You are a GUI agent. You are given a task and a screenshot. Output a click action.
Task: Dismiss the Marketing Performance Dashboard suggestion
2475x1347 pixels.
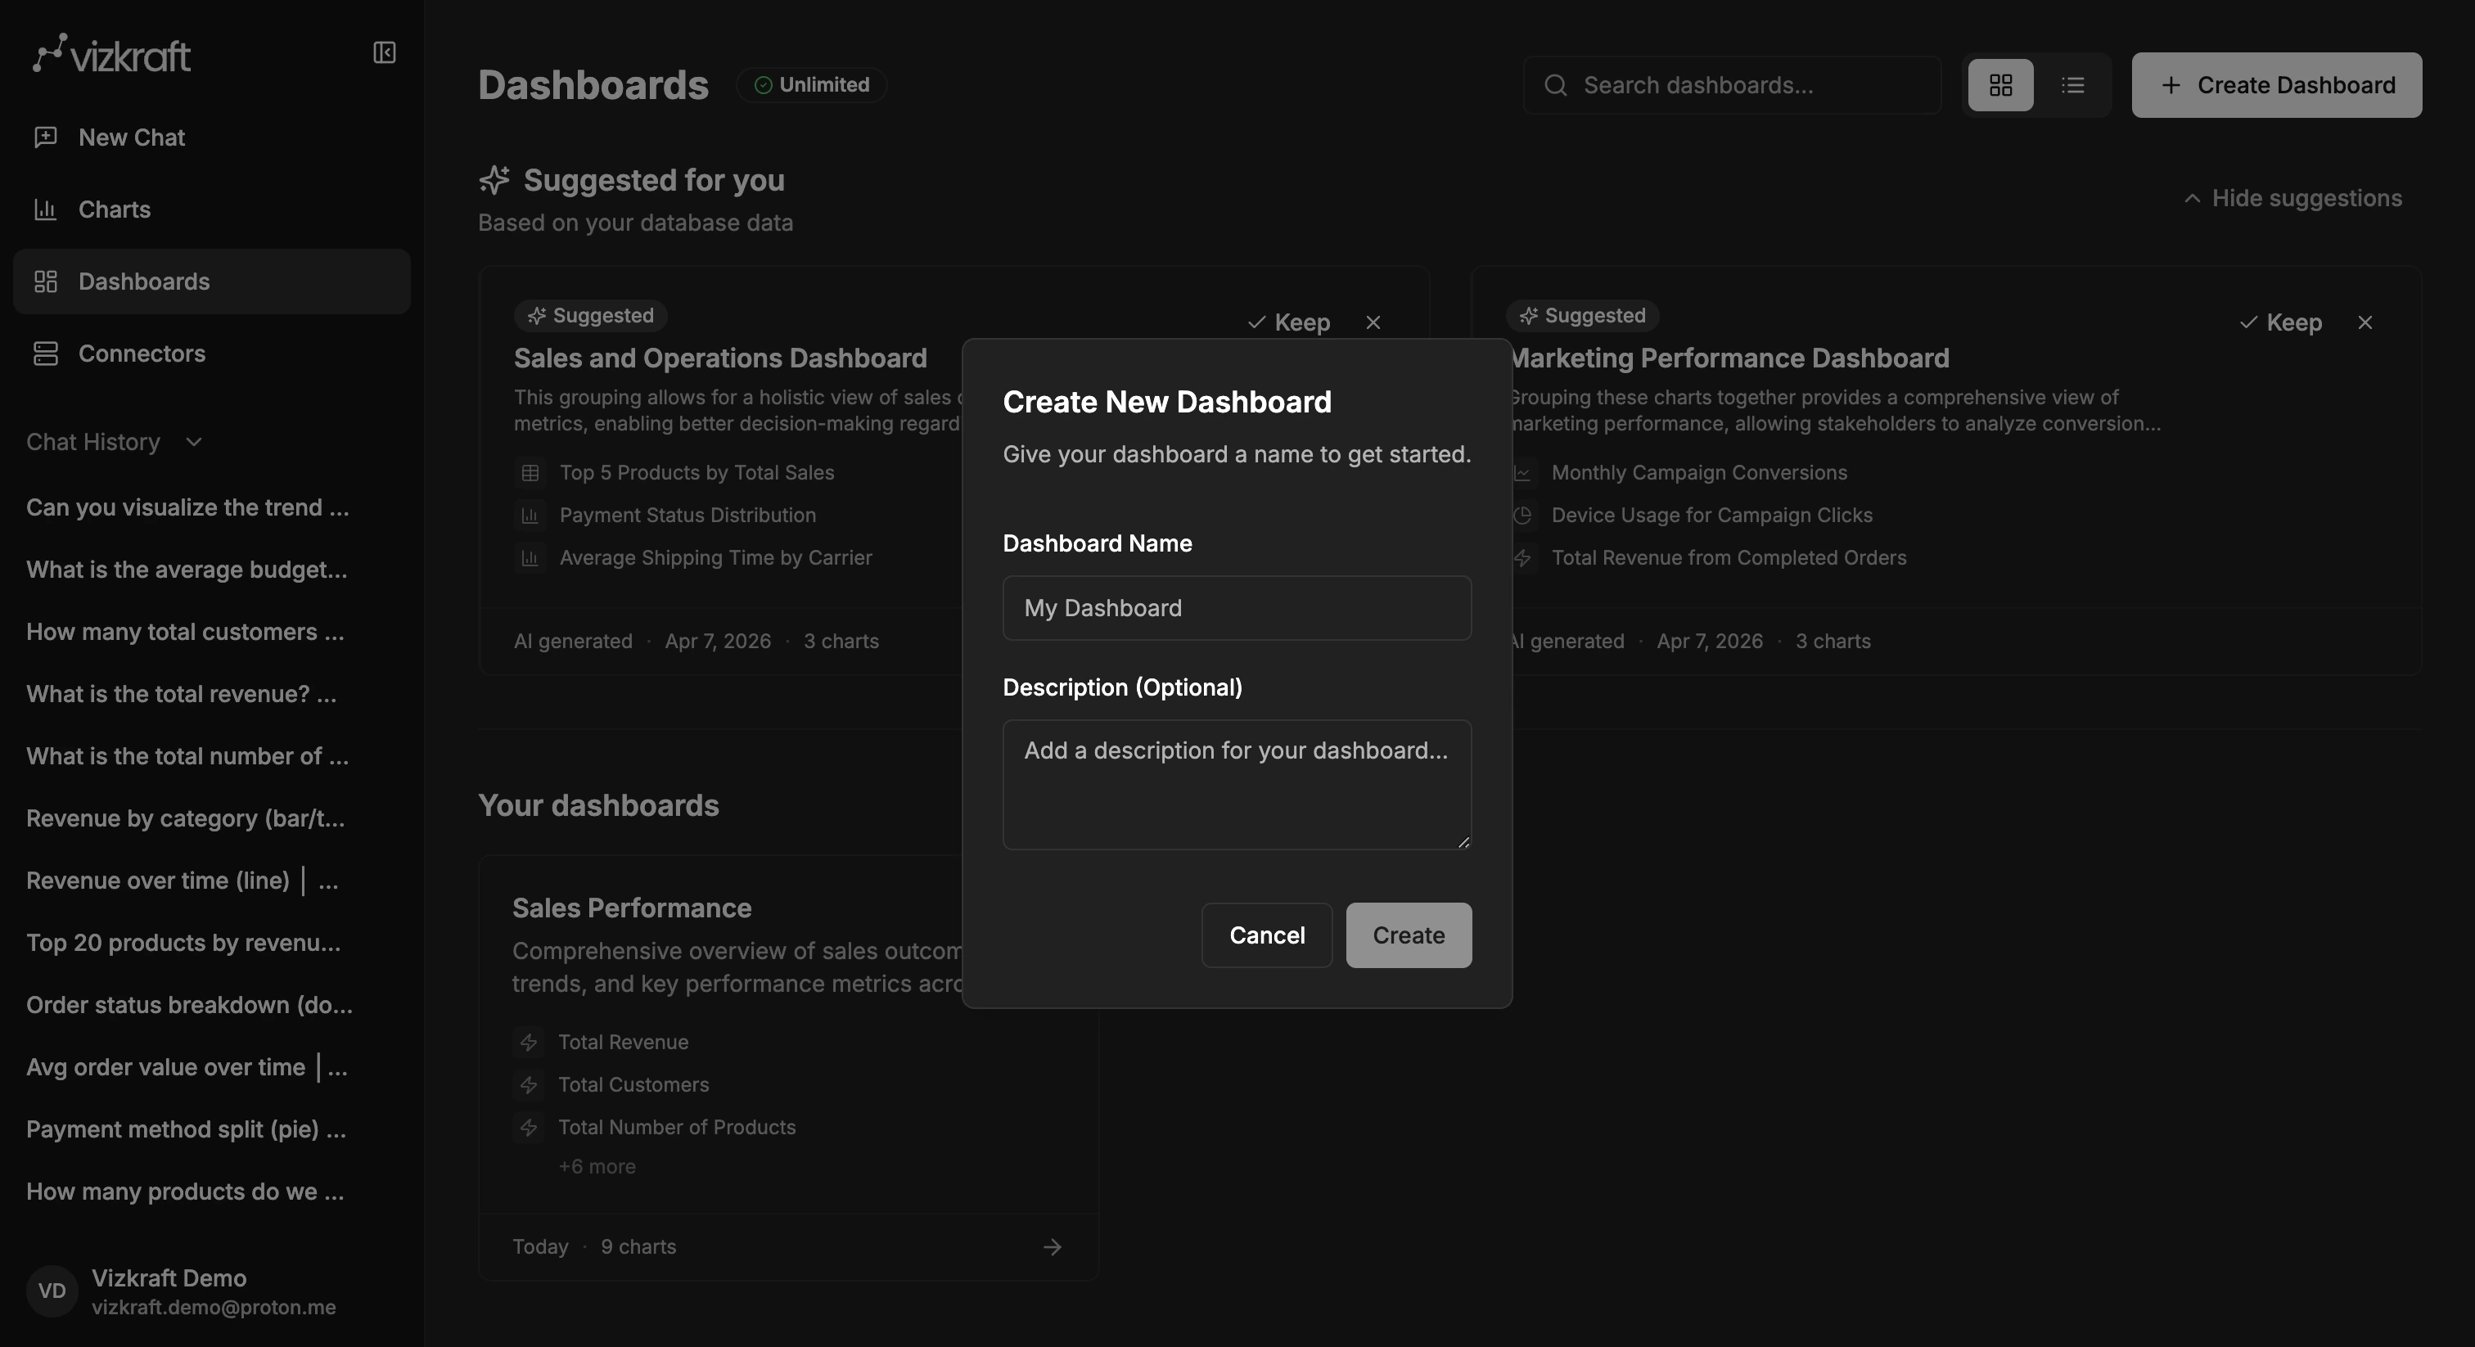pos(2365,322)
